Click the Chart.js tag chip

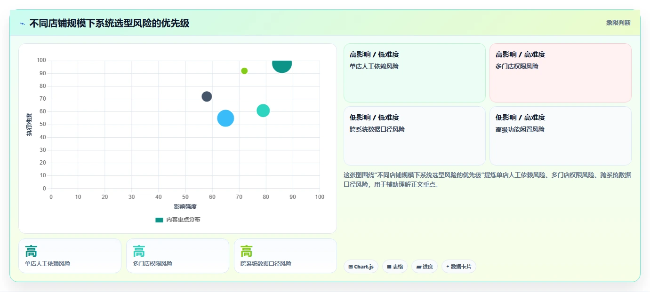(x=361, y=267)
